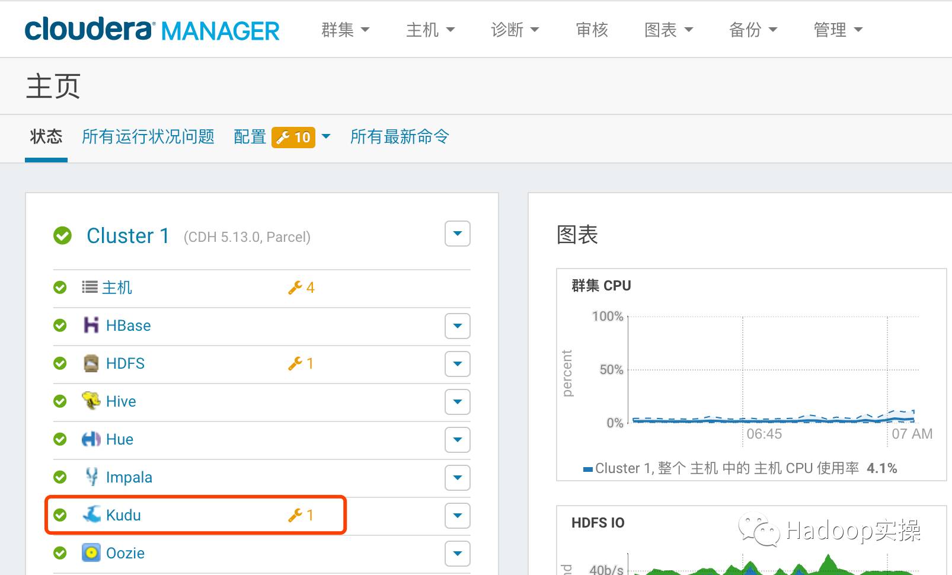952x575 pixels.
Task: Switch to 配置 tab
Action: coord(250,137)
